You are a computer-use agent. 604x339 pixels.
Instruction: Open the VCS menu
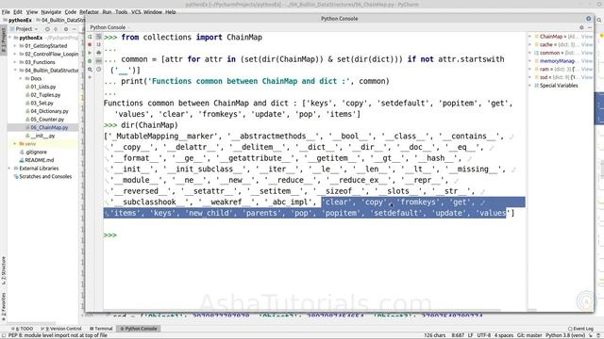pos(136,12)
